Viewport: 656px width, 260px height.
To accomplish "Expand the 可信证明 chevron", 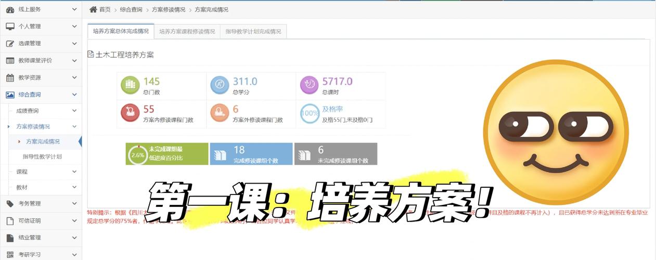I will pyautogui.click(x=74, y=220).
